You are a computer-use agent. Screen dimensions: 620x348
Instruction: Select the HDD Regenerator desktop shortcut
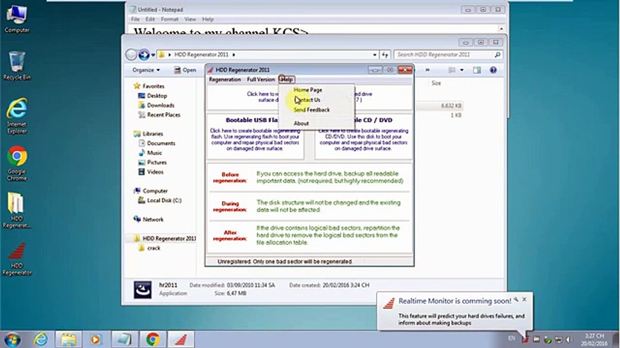[17, 259]
